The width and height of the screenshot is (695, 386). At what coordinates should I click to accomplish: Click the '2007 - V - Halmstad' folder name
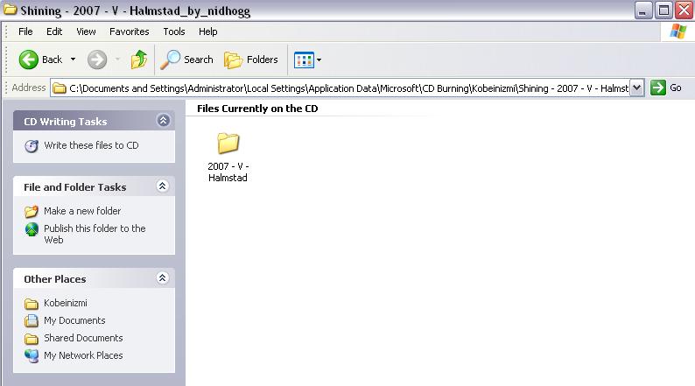[x=228, y=172]
